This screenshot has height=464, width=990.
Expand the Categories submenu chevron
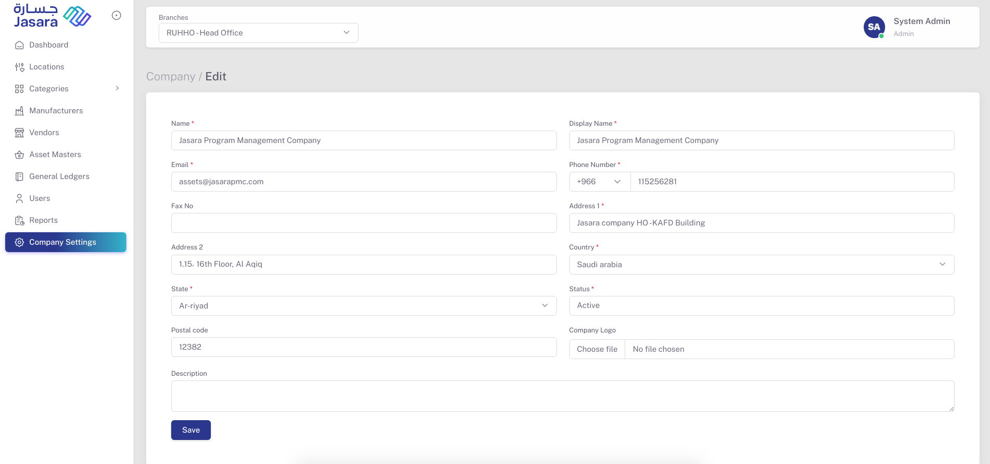[117, 89]
